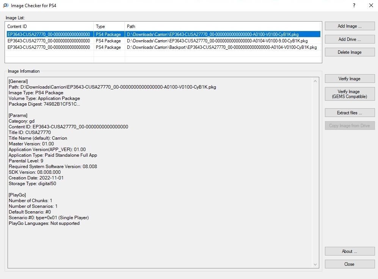Select the highlighted A0100-V0100-CyB1K.pkg path
This screenshot has width=378, height=279.
click(213, 34)
